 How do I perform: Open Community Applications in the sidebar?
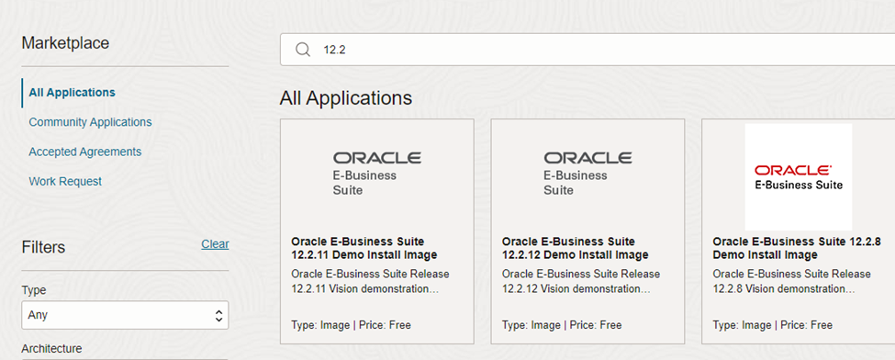(x=90, y=122)
